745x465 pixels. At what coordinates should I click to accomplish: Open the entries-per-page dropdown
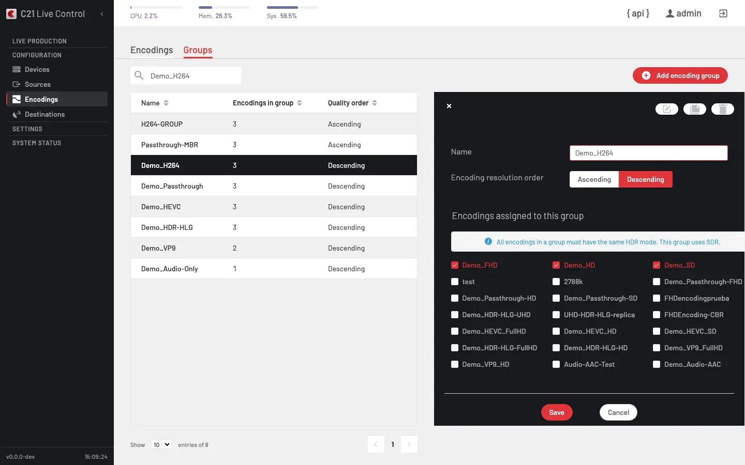161,444
